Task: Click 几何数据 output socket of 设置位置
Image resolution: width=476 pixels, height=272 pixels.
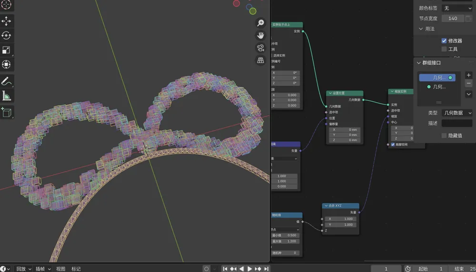Action: (363, 100)
